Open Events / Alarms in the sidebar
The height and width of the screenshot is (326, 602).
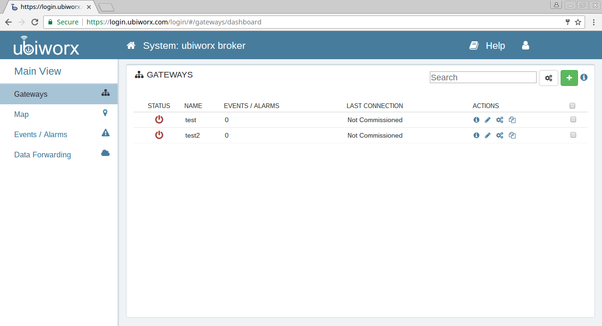40,134
